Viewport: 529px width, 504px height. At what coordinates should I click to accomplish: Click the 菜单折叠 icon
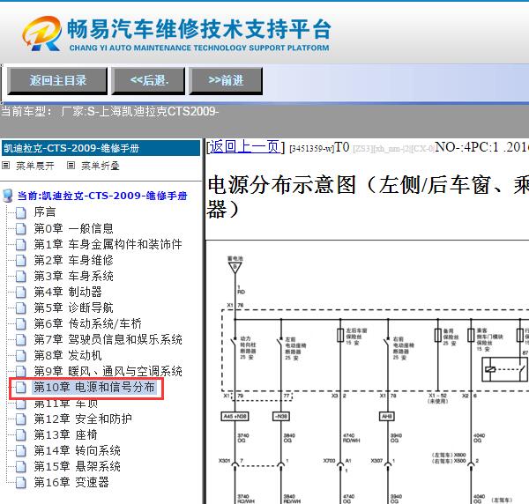(71, 165)
